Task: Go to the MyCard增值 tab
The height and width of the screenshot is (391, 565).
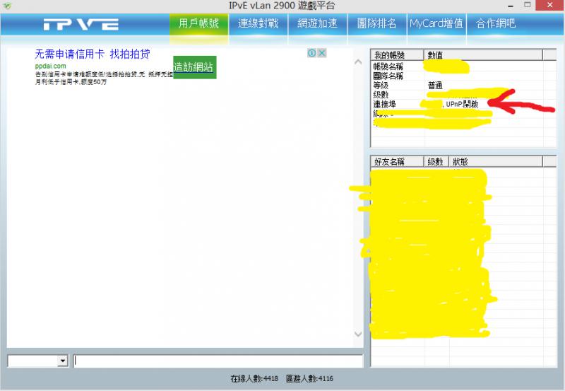Action: (436, 24)
